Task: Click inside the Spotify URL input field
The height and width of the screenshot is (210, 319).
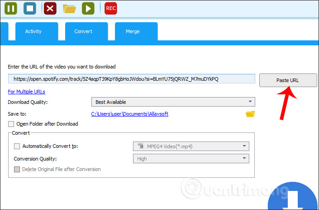Action: tap(131, 79)
